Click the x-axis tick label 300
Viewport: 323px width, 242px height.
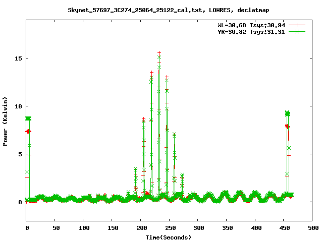tap(199, 228)
